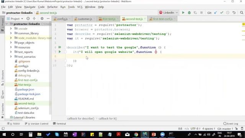The image size is (245, 138).
Task: Open Search Everywhere magnifier icon
Action: pos(242,13)
